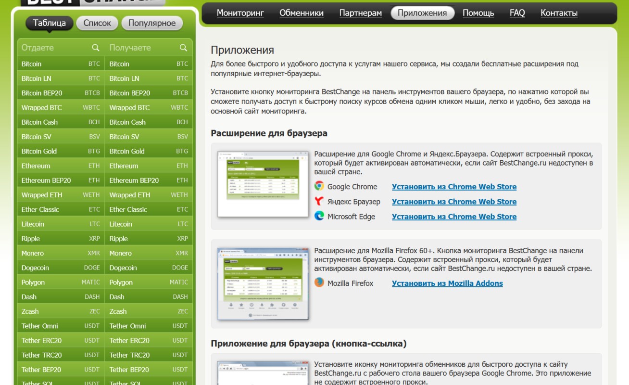This screenshot has width=629, height=385.
Task: Open the Обменники menu item
Action: coord(302,13)
